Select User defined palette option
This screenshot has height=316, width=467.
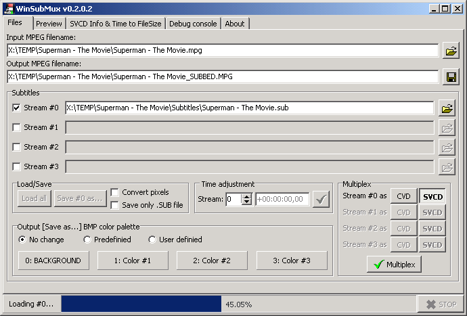[153, 240]
